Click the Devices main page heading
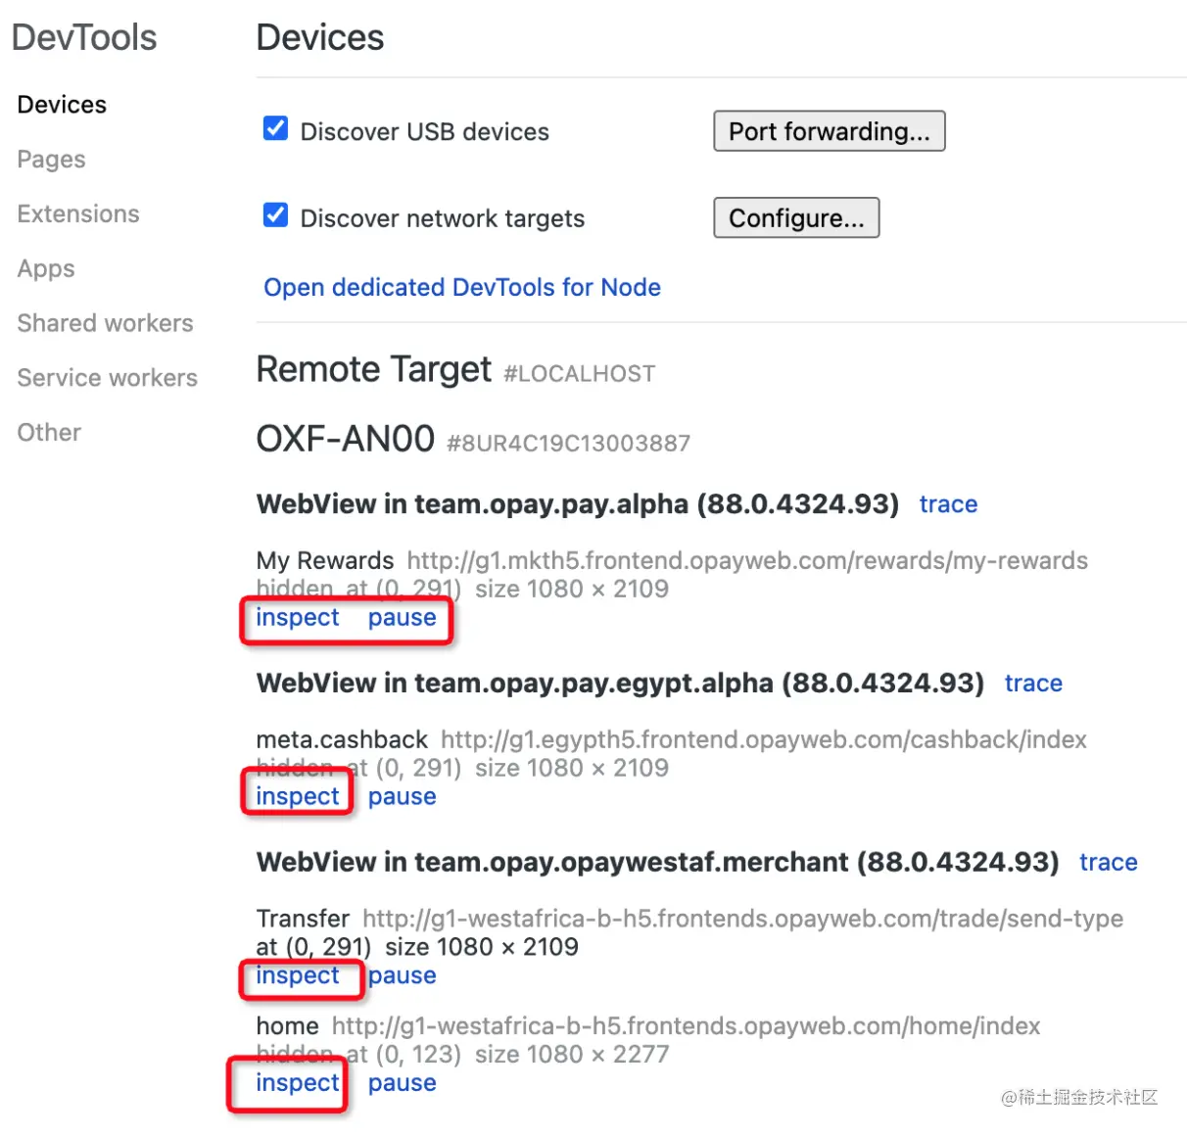Screen dimensions: 1187x1136 coord(320,37)
